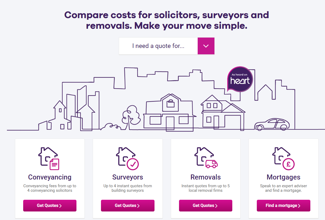Click the car illustration in the skyline
325x220 pixels.
pyautogui.click(x=272, y=124)
